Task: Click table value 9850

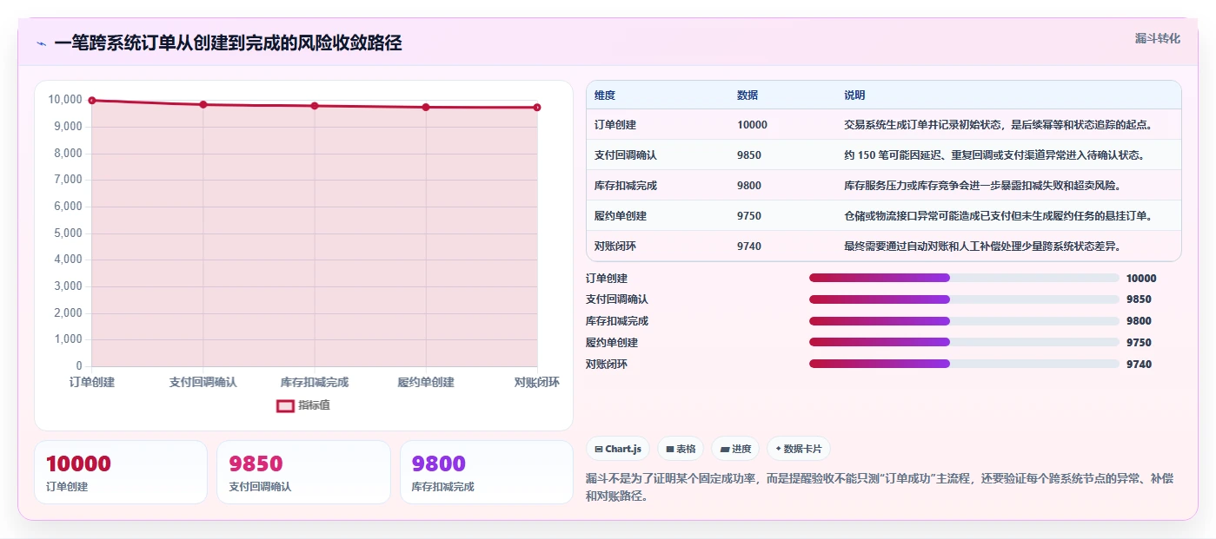Action: click(x=749, y=155)
